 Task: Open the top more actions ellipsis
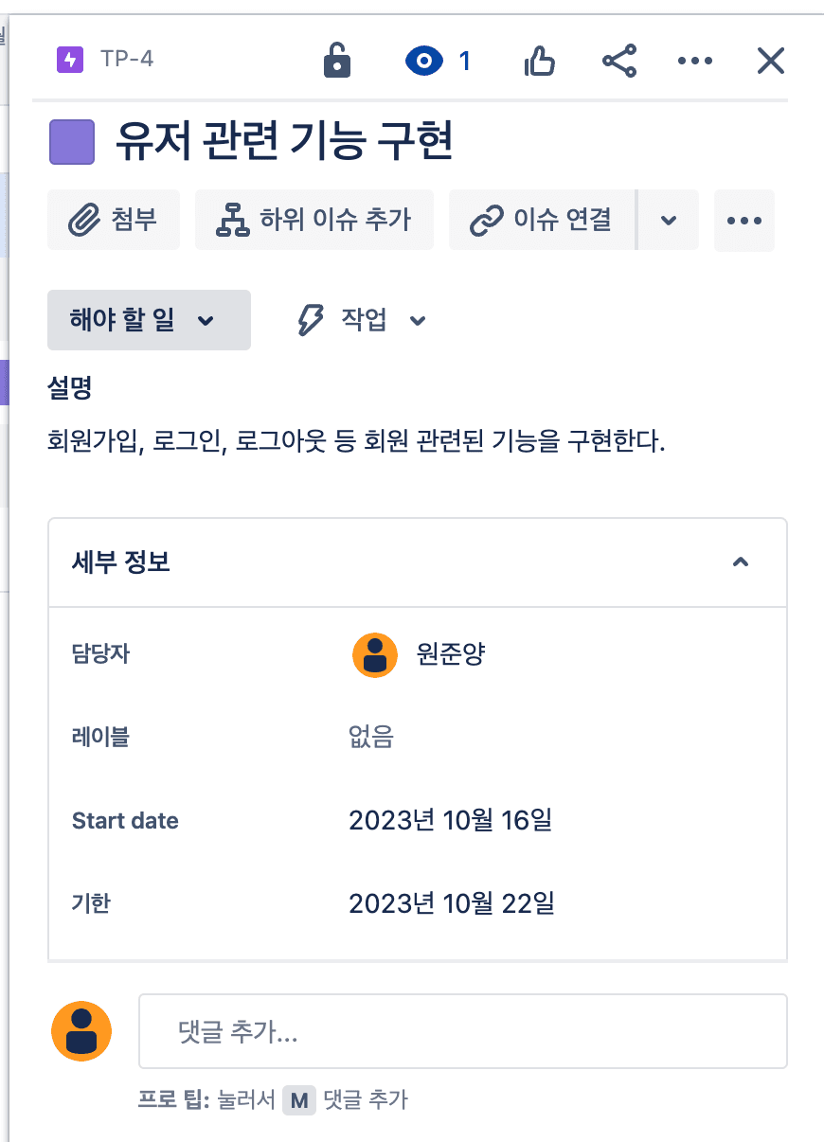pos(694,62)
